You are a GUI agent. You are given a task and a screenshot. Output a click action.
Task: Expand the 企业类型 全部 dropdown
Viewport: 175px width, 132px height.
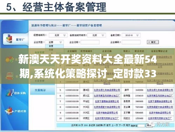point(54,42)
